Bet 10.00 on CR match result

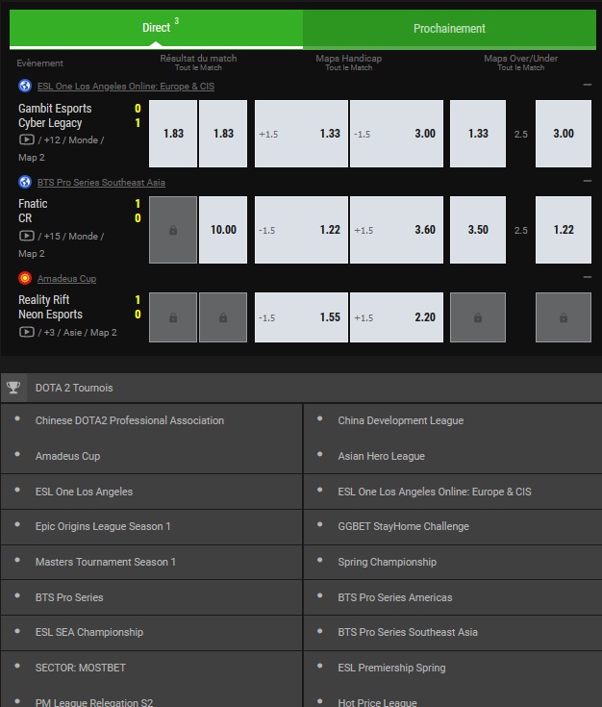coord(223,230)
